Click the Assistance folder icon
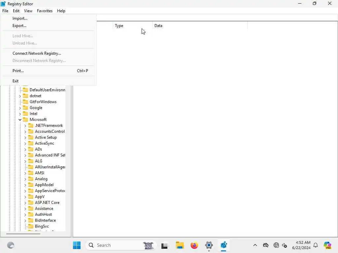Image resolution: width=338 pixels, height=253 pixels. point(31,209)
